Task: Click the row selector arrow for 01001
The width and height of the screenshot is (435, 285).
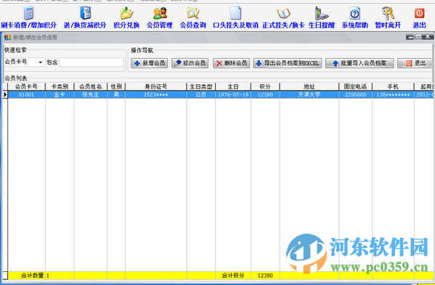Action: click(x=5, y=95)
